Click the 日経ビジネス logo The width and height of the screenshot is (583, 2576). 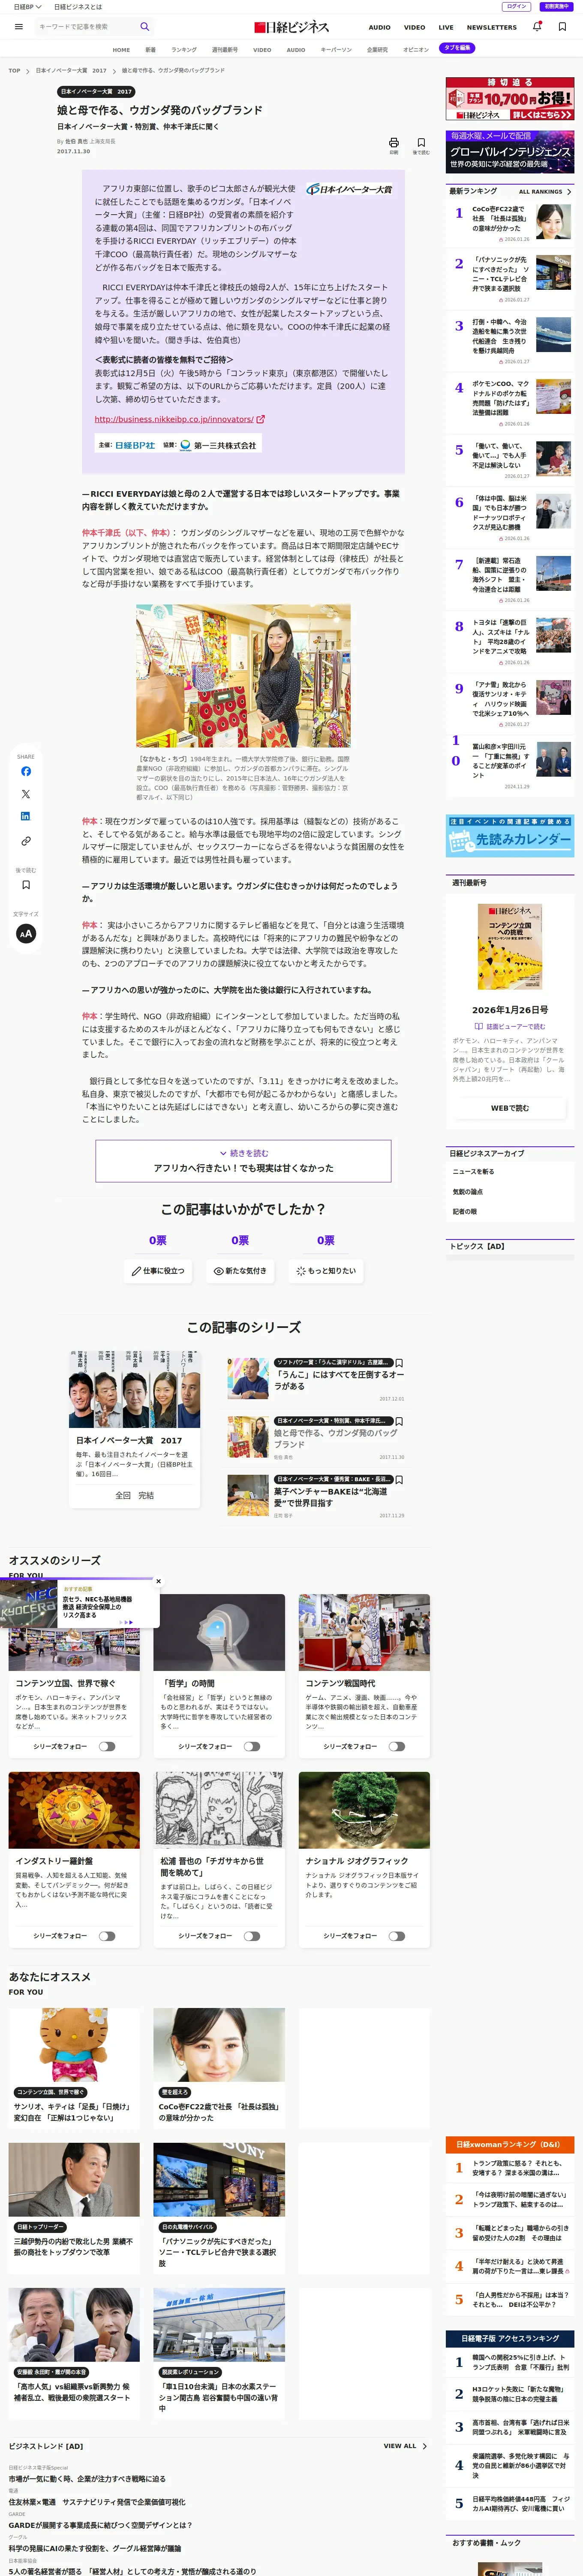[291, 27]
